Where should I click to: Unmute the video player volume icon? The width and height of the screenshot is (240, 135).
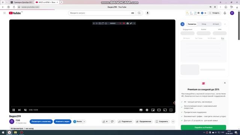click(x=25, y=110)
